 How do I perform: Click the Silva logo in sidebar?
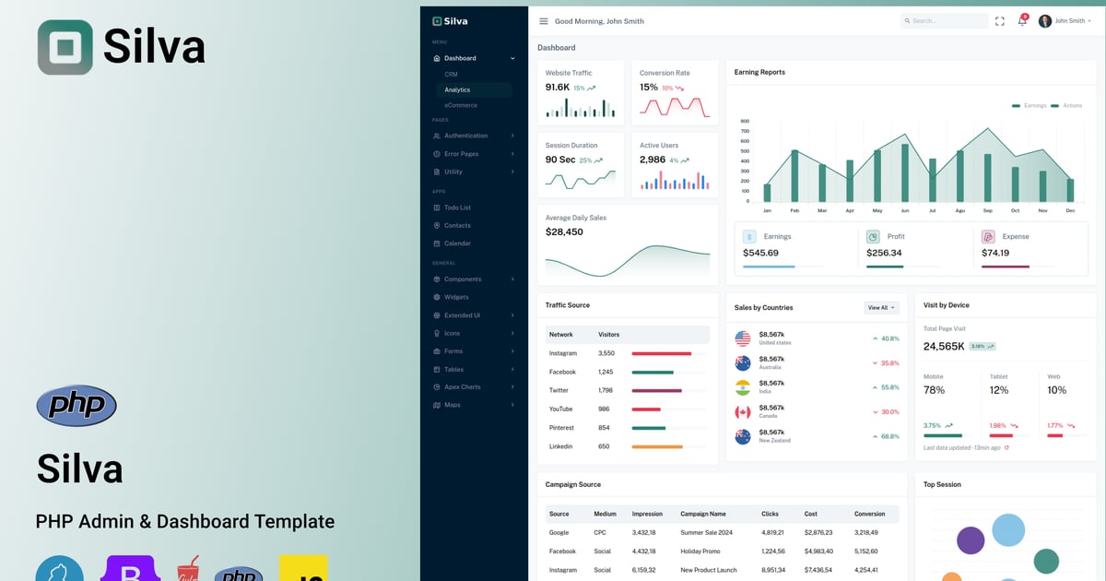(451, 20)
